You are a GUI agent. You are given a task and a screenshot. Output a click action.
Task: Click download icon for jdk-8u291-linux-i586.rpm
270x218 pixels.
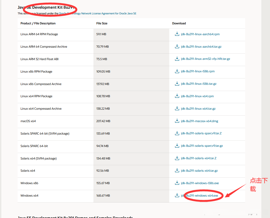point(177,71)
